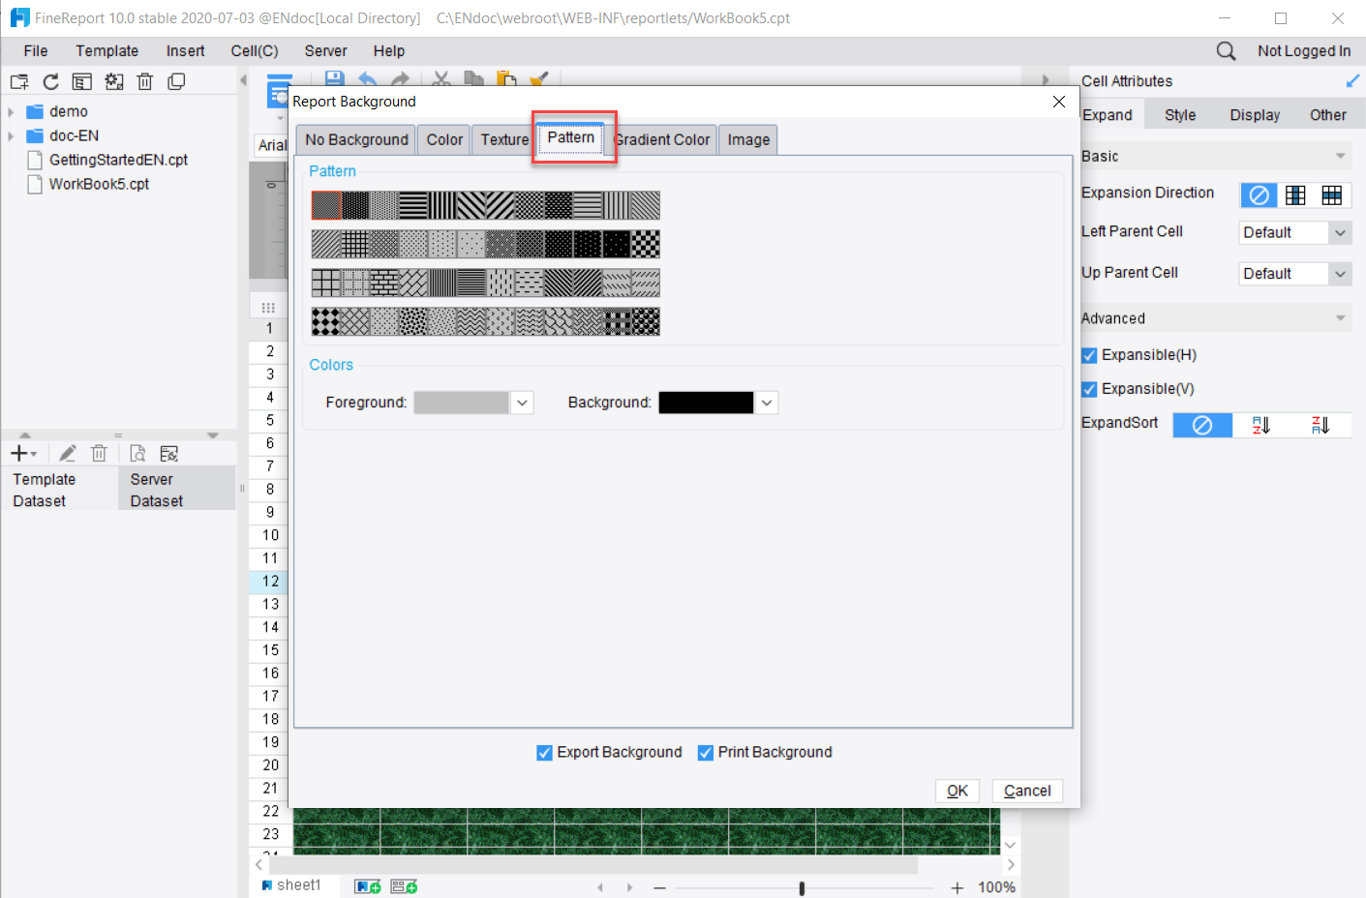Toggle Expansible(H) off
The image size is (1366, 898).
1089,355
